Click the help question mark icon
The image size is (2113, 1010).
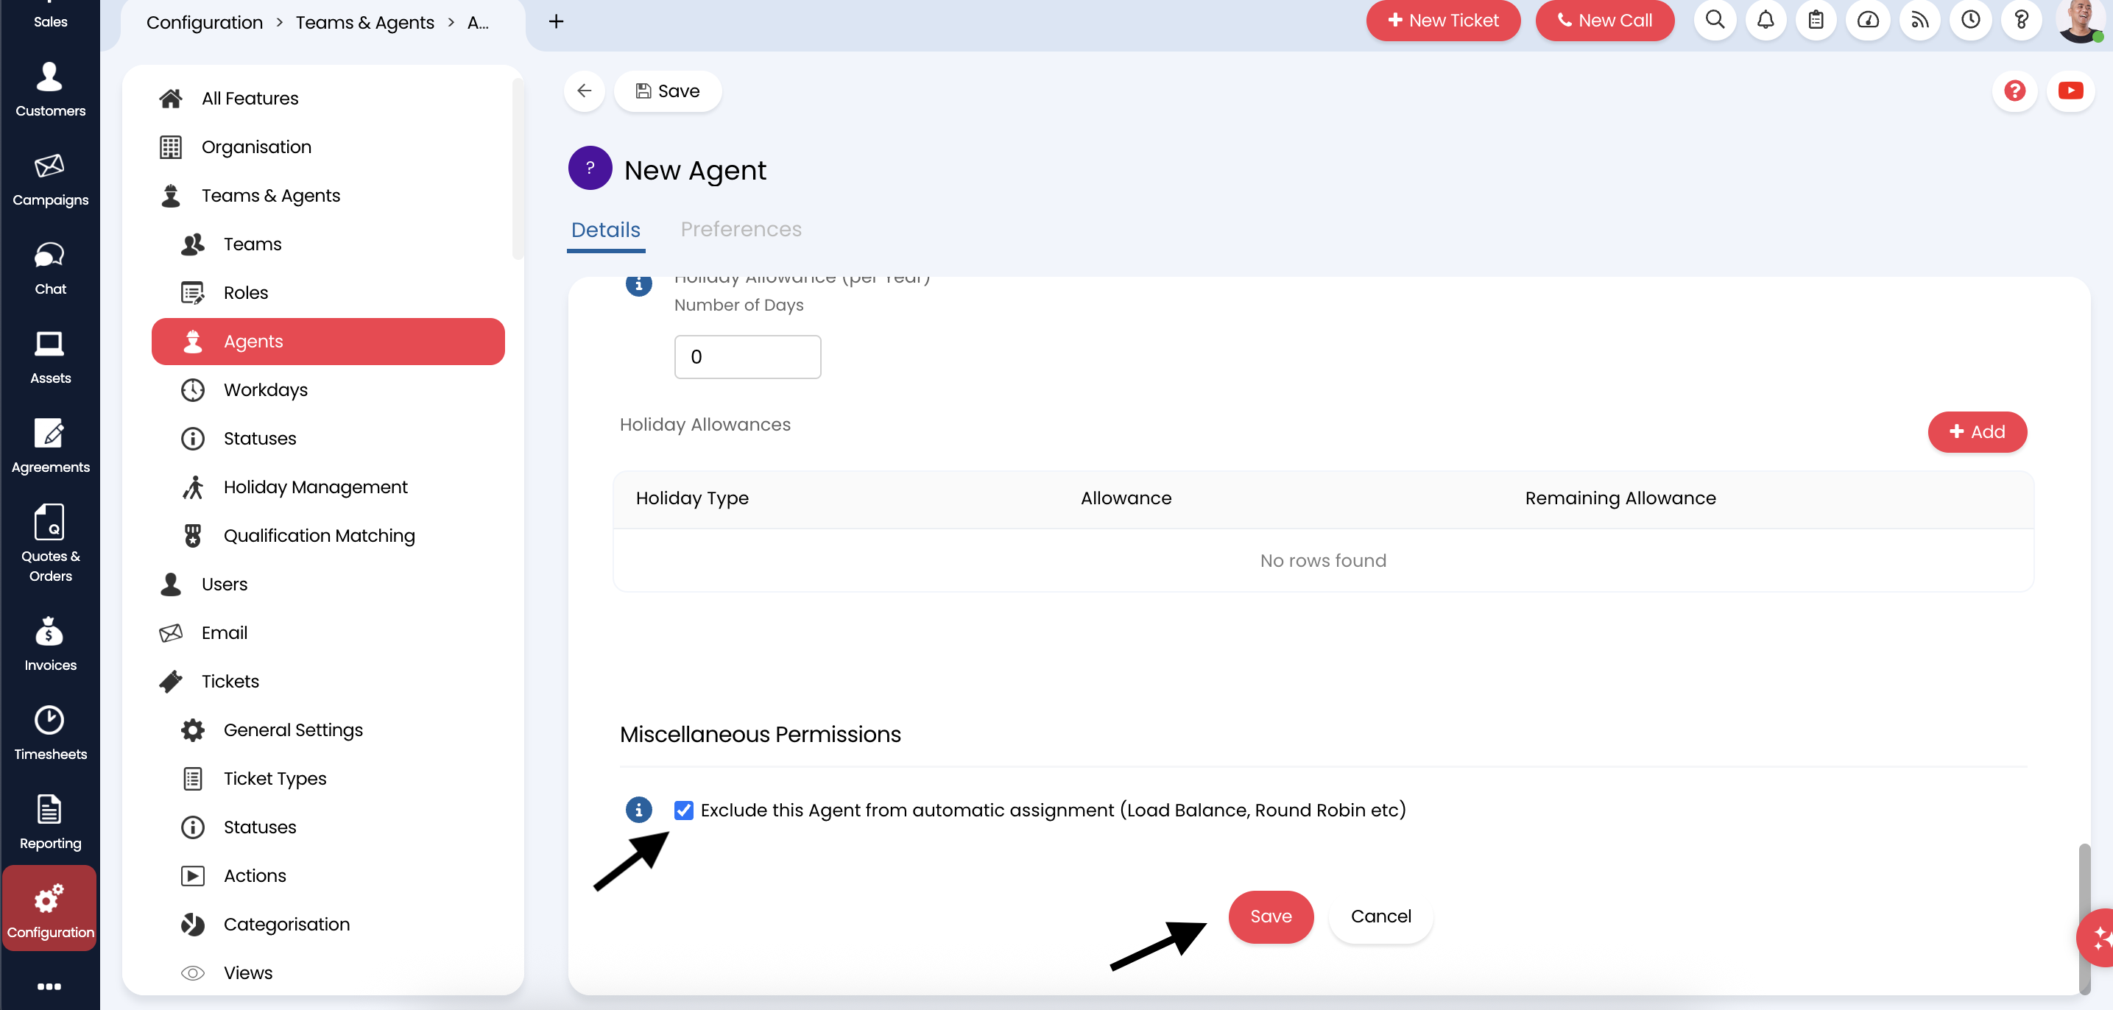pyautogui.click(x=2022, y=21)
